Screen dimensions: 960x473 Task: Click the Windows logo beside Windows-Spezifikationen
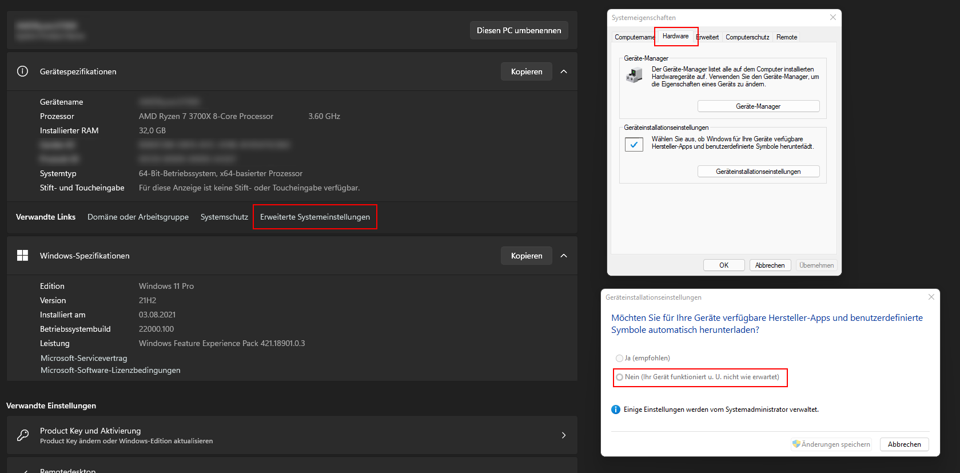[22, 256]
